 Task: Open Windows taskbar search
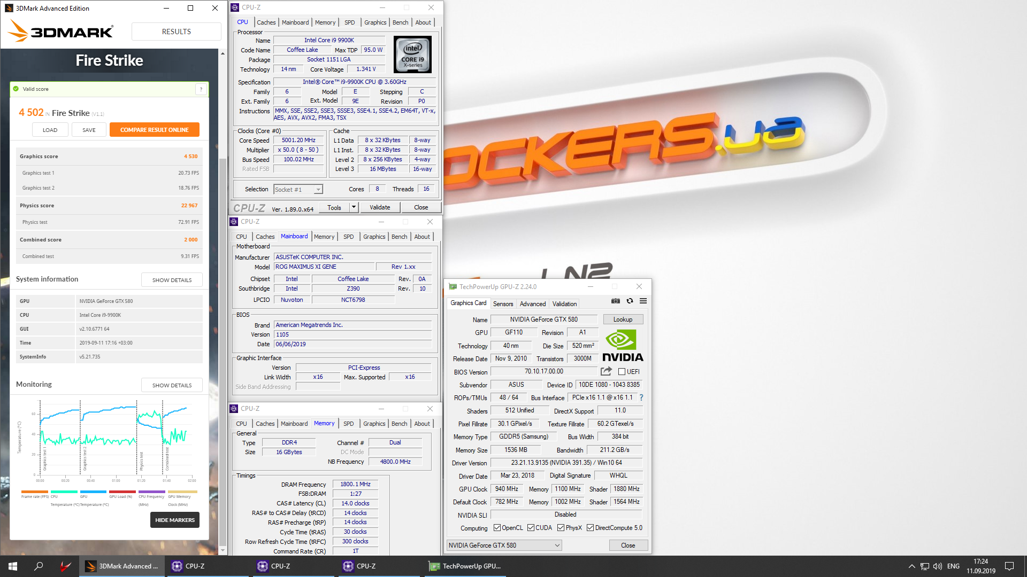(39, 566)
